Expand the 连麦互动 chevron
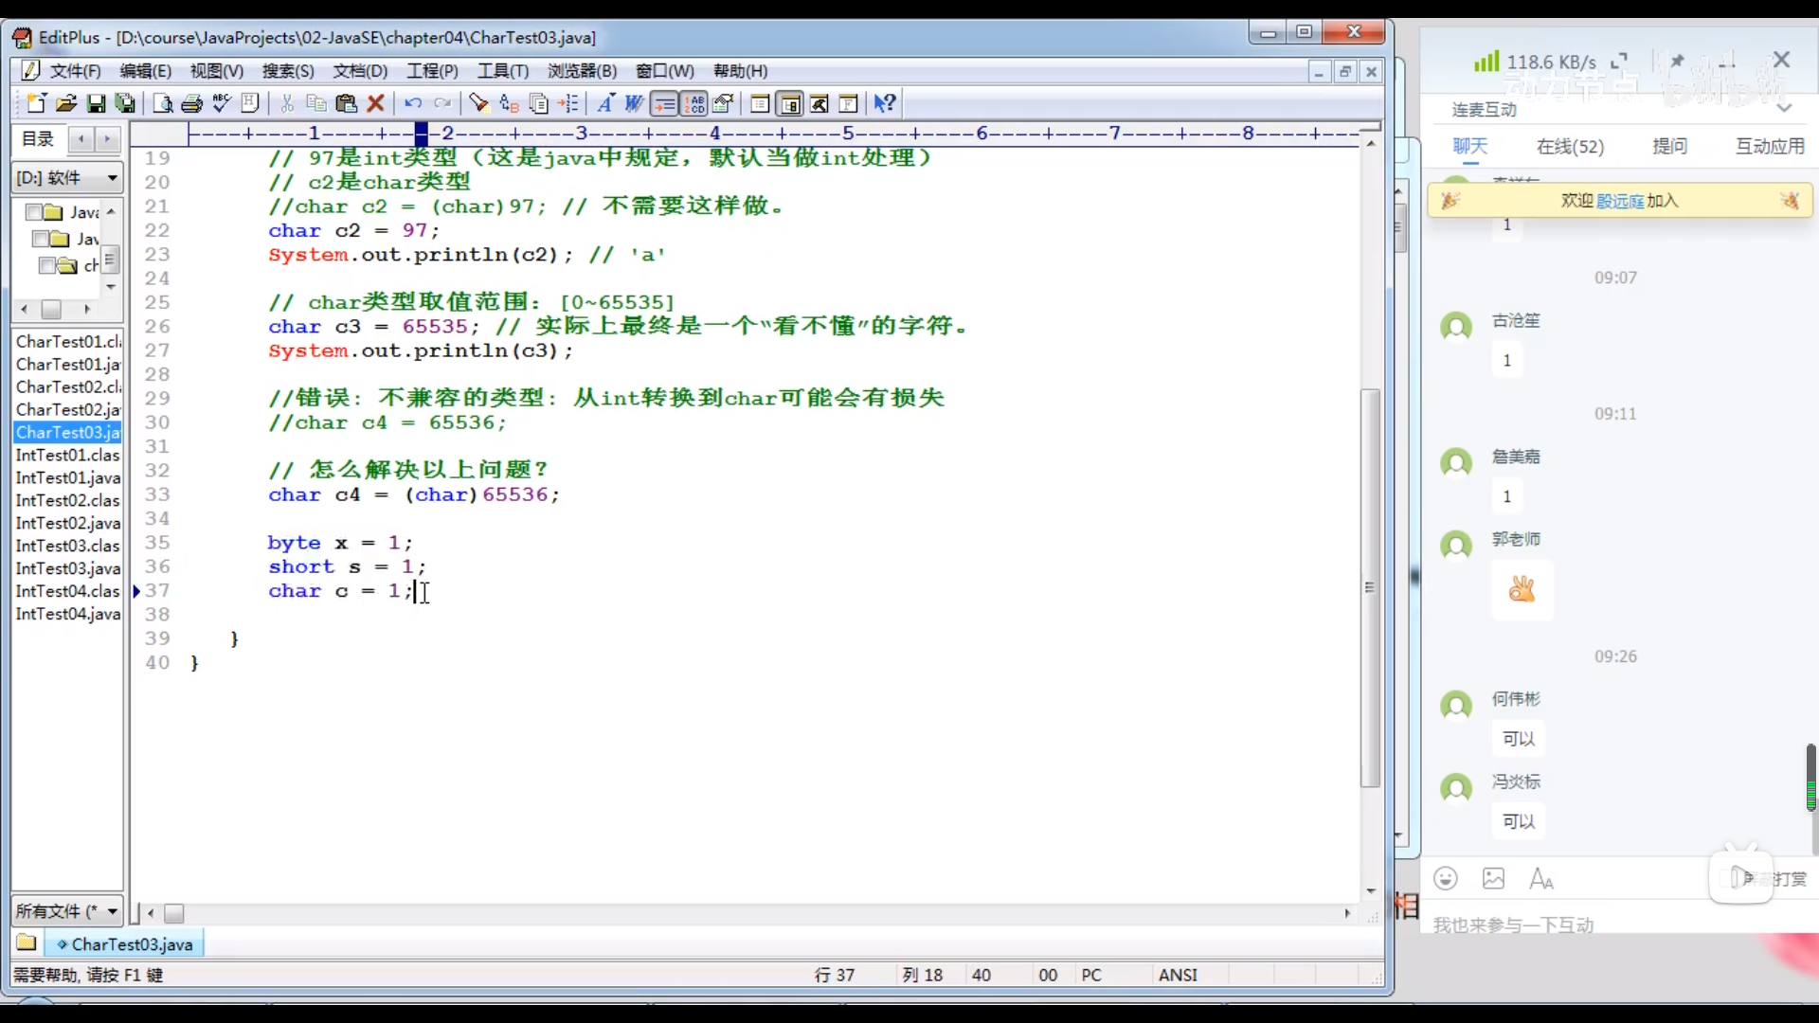 pos(1784,109)
